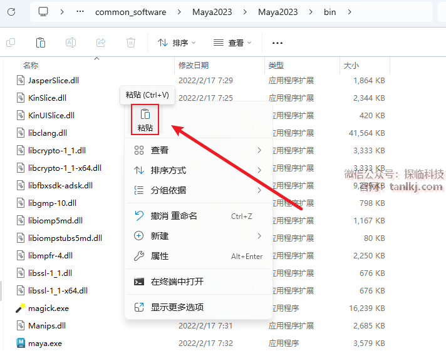Click the libgmp-10.dll file icon
Image resolution: width=446 pixels, height=356 pixels.
21,203
